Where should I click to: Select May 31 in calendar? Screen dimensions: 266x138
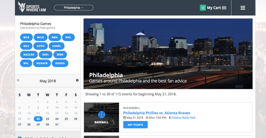(57, 124)
